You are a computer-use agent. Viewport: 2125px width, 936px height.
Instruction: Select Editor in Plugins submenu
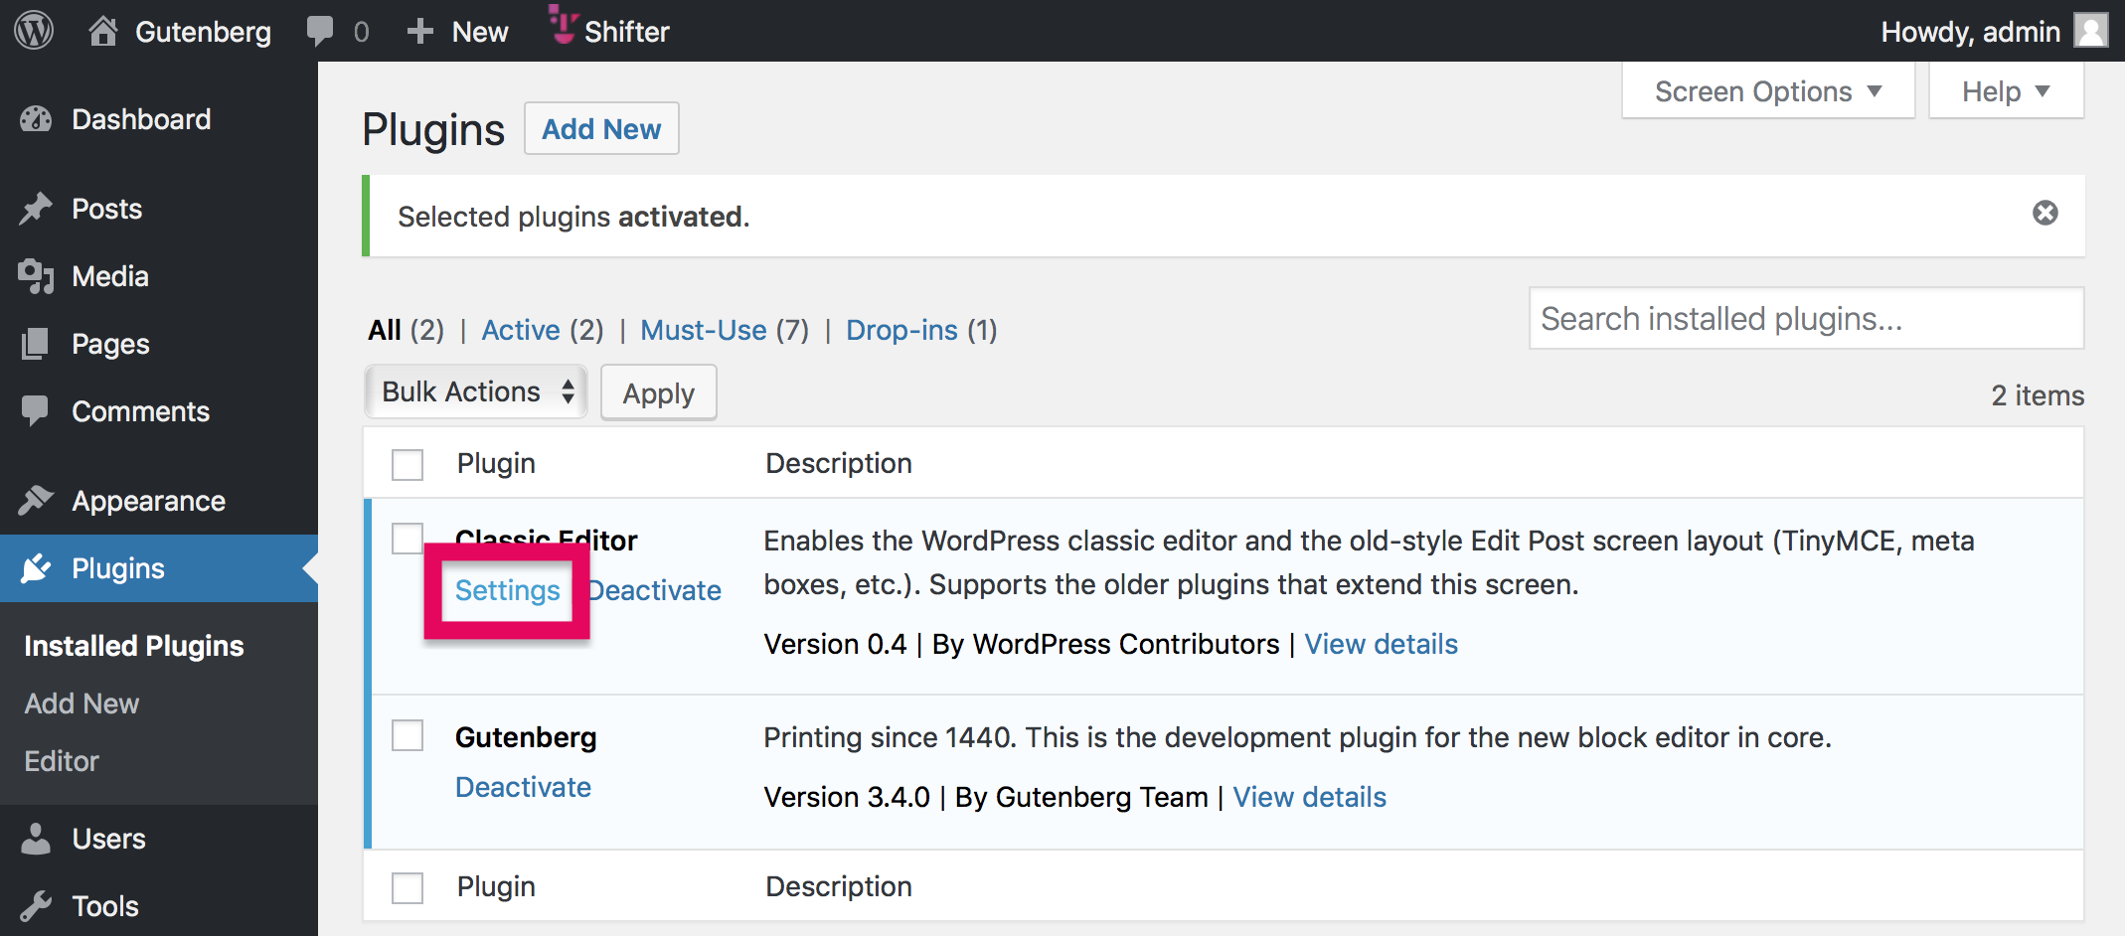pos(62,761)
